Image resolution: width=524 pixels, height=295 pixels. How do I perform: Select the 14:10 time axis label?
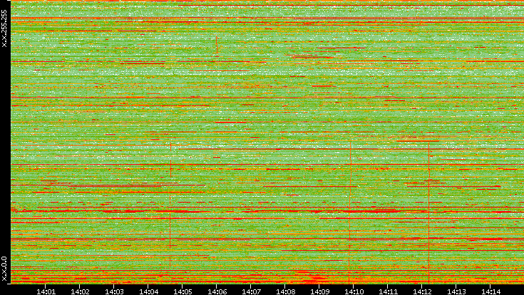click(354, 291)
